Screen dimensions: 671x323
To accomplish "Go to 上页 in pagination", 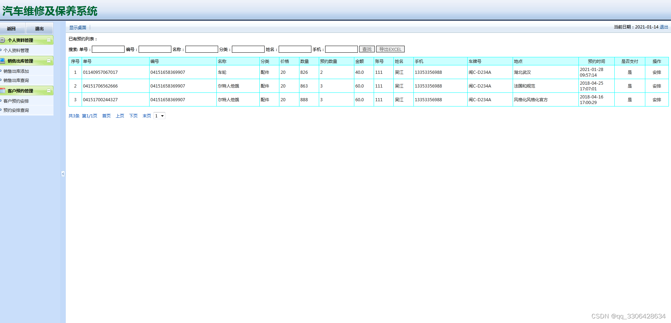I will tap(120, 116).
